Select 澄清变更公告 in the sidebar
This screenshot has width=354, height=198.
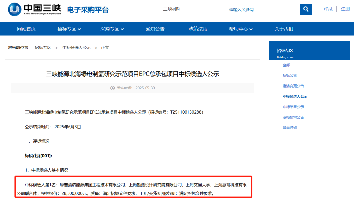point(293,86)
